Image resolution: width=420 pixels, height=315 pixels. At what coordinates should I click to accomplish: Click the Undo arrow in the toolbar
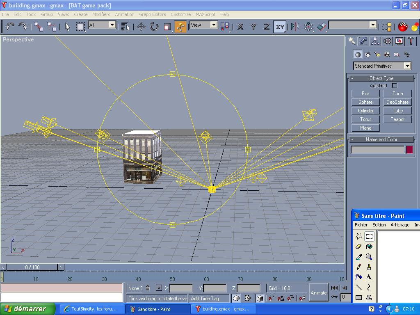click(x=10, y=27)
